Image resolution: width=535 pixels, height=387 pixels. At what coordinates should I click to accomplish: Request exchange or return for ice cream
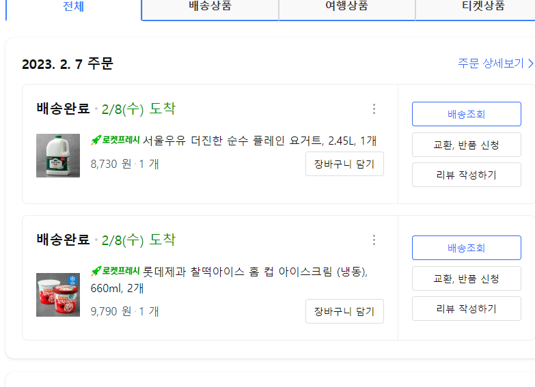[467, 278]
